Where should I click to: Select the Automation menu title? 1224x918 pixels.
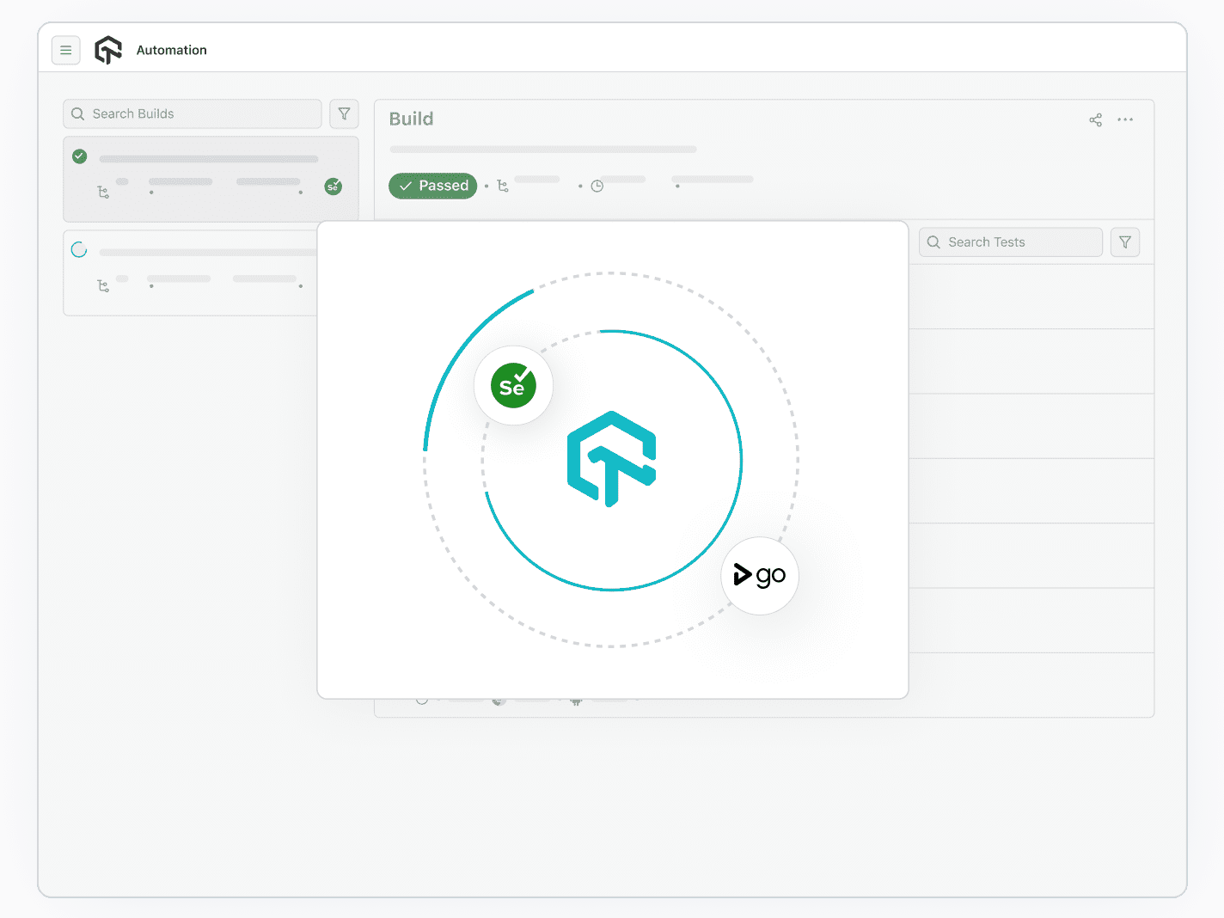tap(171, 50)
